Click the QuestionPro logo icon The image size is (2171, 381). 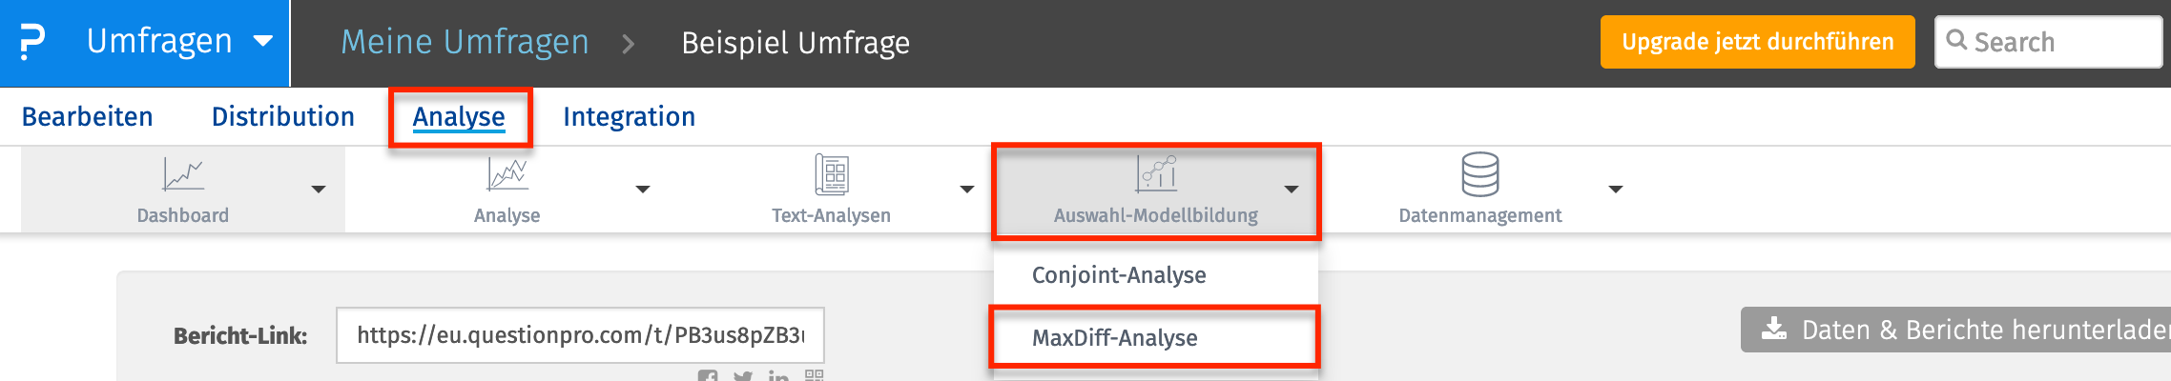(x=32, y=43)
